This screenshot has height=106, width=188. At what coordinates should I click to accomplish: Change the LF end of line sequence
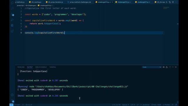[x=138, y=105]
